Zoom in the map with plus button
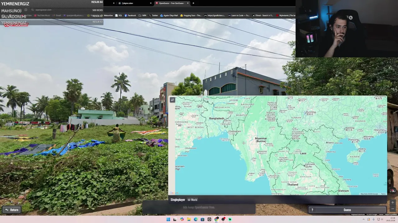Viewport: 398px width, 223px height. tap(392, 202)
